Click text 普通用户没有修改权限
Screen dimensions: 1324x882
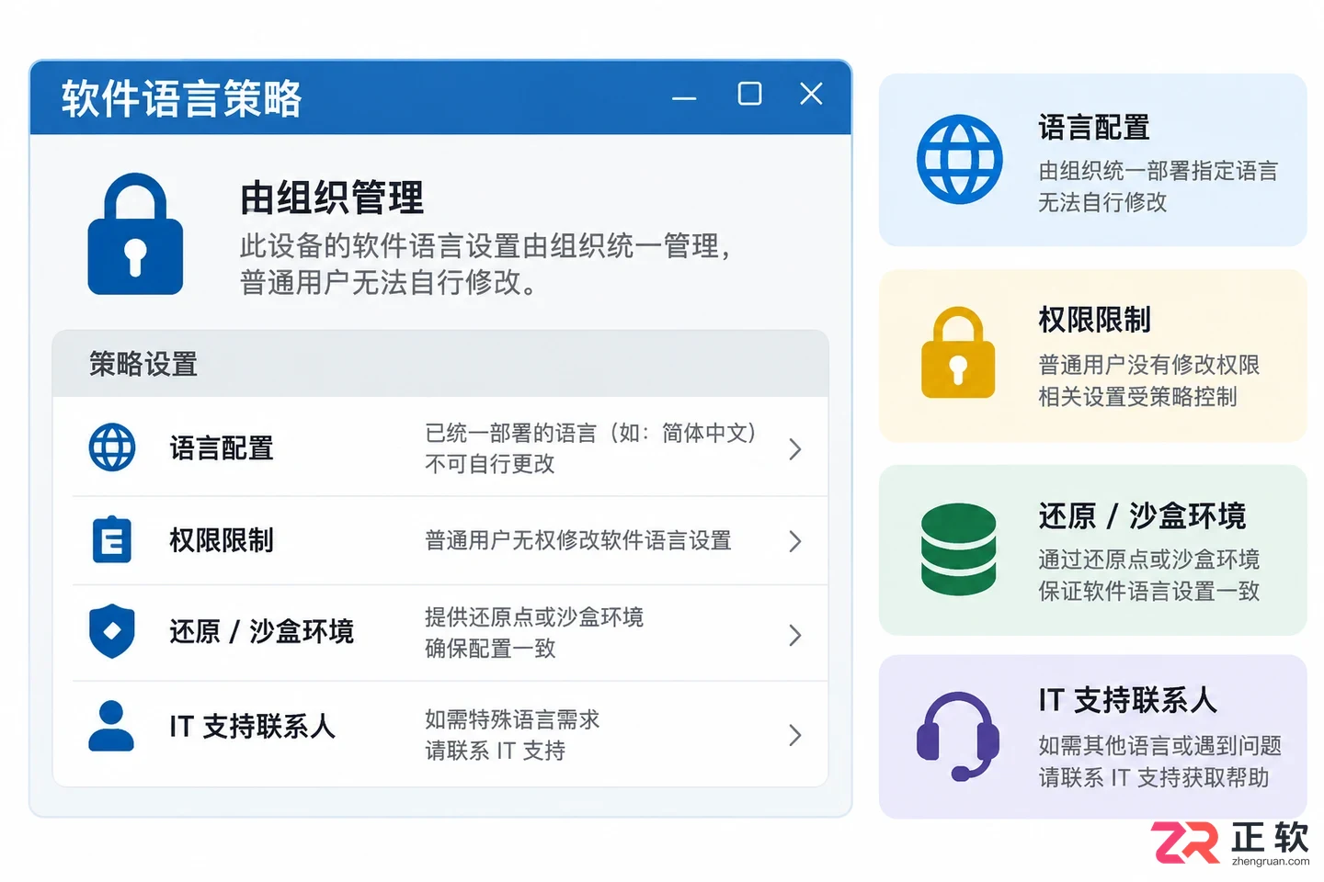click(1149, 365)
